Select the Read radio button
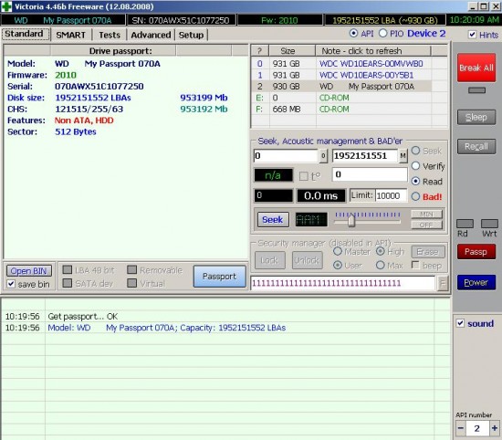 tap(415, 182)
